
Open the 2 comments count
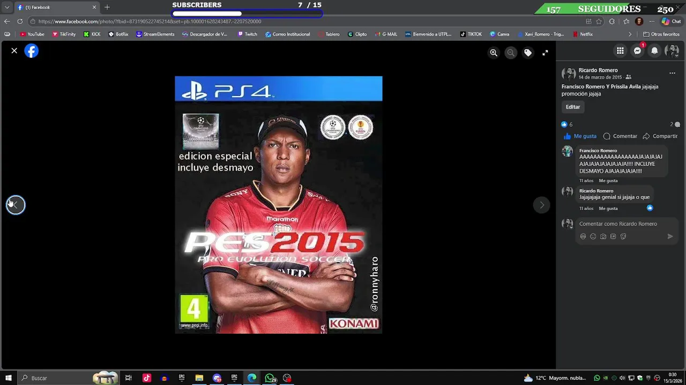[675, 125]
